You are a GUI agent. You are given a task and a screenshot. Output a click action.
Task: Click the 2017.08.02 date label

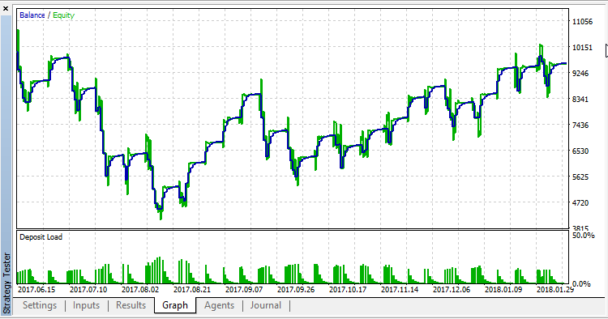point(140,290)
